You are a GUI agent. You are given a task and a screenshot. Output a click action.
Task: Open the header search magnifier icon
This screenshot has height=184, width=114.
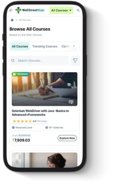78,10
